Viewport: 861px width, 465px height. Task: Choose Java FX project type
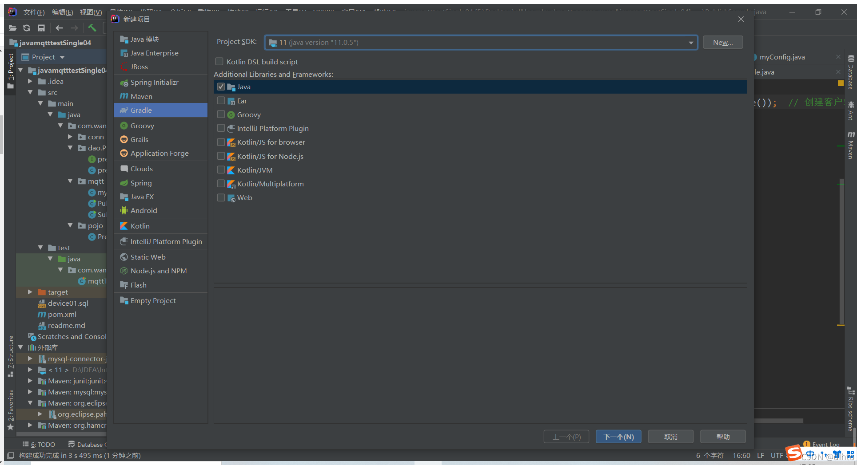point(160,197)
